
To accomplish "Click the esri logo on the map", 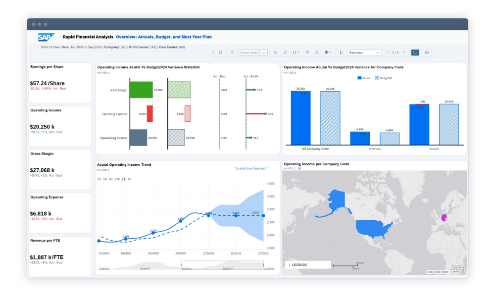I will point(458,269).
